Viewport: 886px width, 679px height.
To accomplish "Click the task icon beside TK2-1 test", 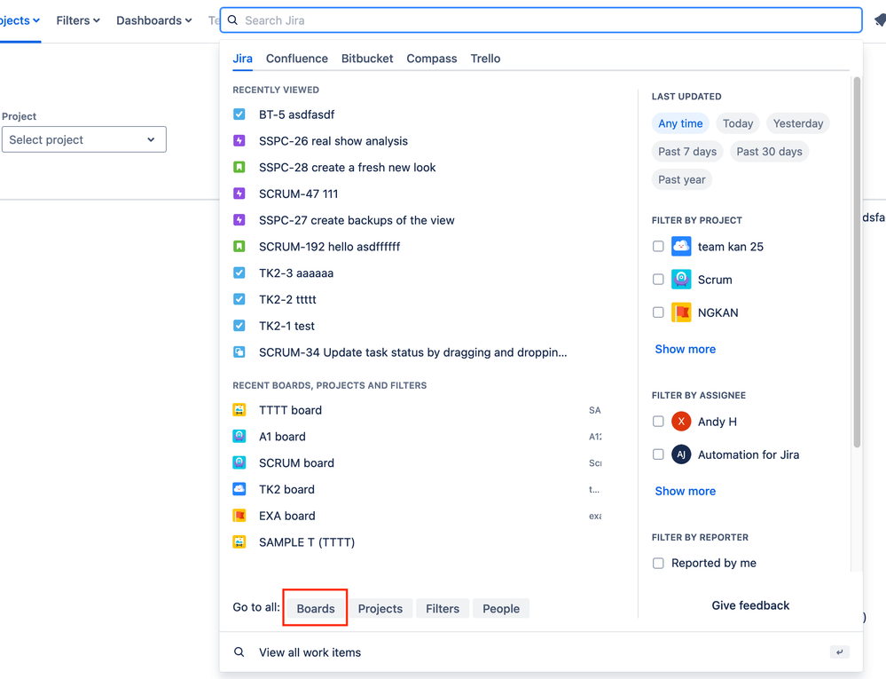I will tap(239, 326).
